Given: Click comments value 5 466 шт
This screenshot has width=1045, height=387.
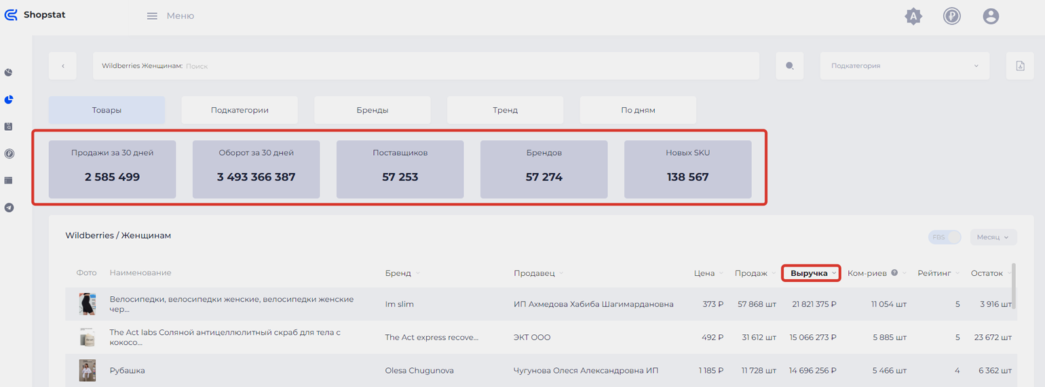Looking at the screenshot, I should point(889,371).
